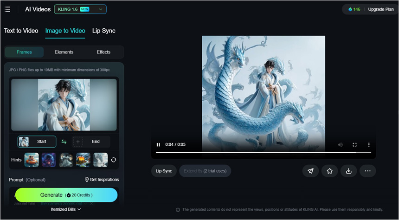
Task: Open the hamburger navigation menu
Action: click(7, 9)
